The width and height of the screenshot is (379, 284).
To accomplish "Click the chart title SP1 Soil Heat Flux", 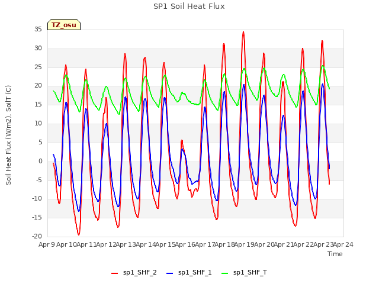I will (x=189, y=7).
